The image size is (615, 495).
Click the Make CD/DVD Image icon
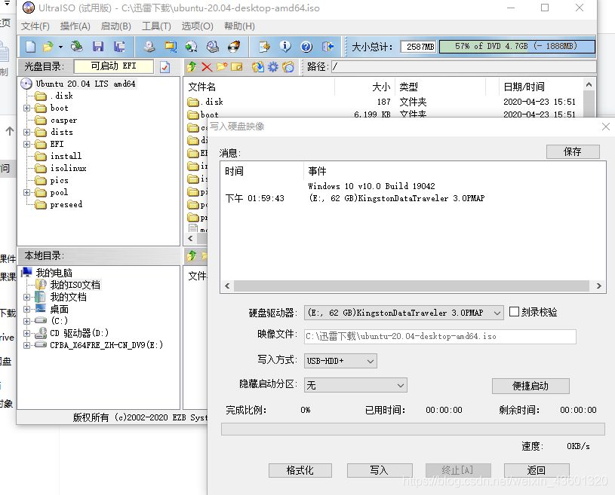point(149,47)
